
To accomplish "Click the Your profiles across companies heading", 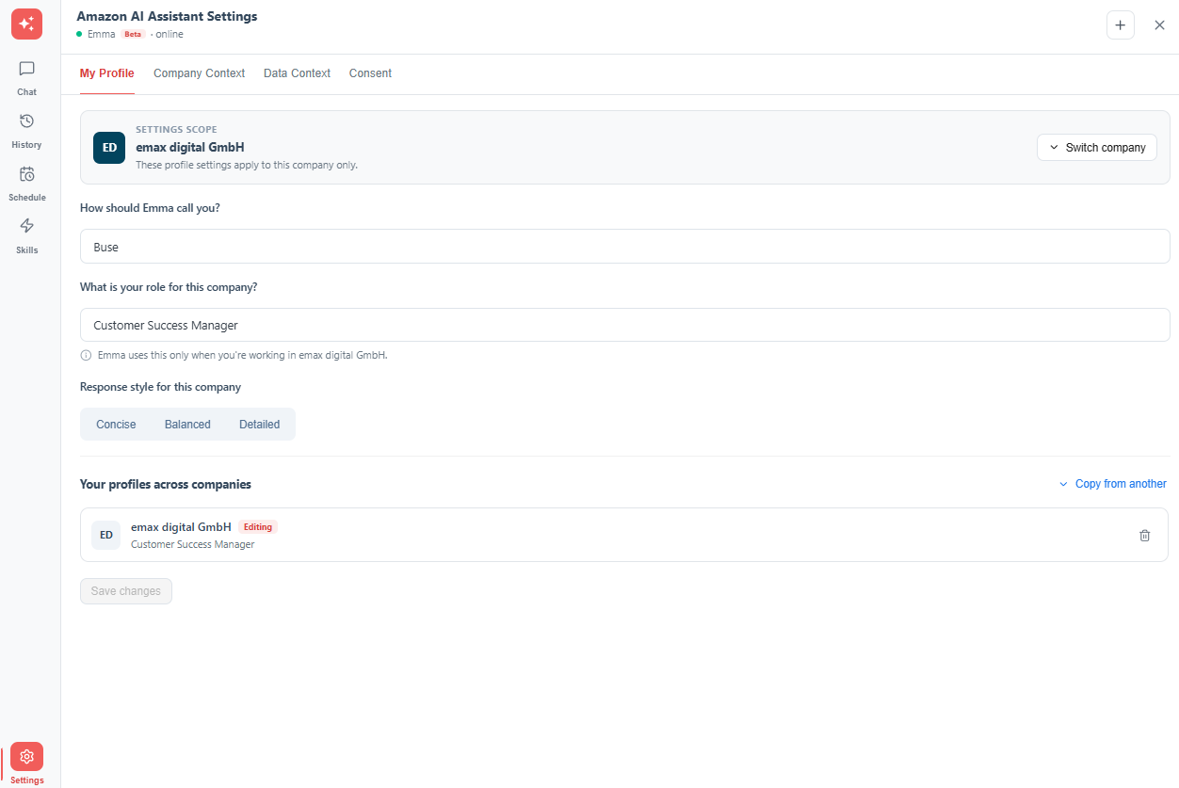I will point(166,485).
